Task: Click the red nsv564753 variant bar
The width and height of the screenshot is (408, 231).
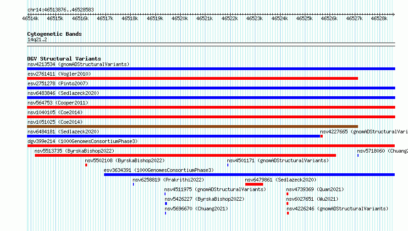Action: coord(211,107)
